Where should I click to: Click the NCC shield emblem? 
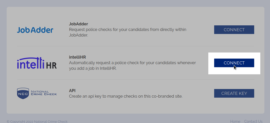pyautogui.click(x=23, y=93)
